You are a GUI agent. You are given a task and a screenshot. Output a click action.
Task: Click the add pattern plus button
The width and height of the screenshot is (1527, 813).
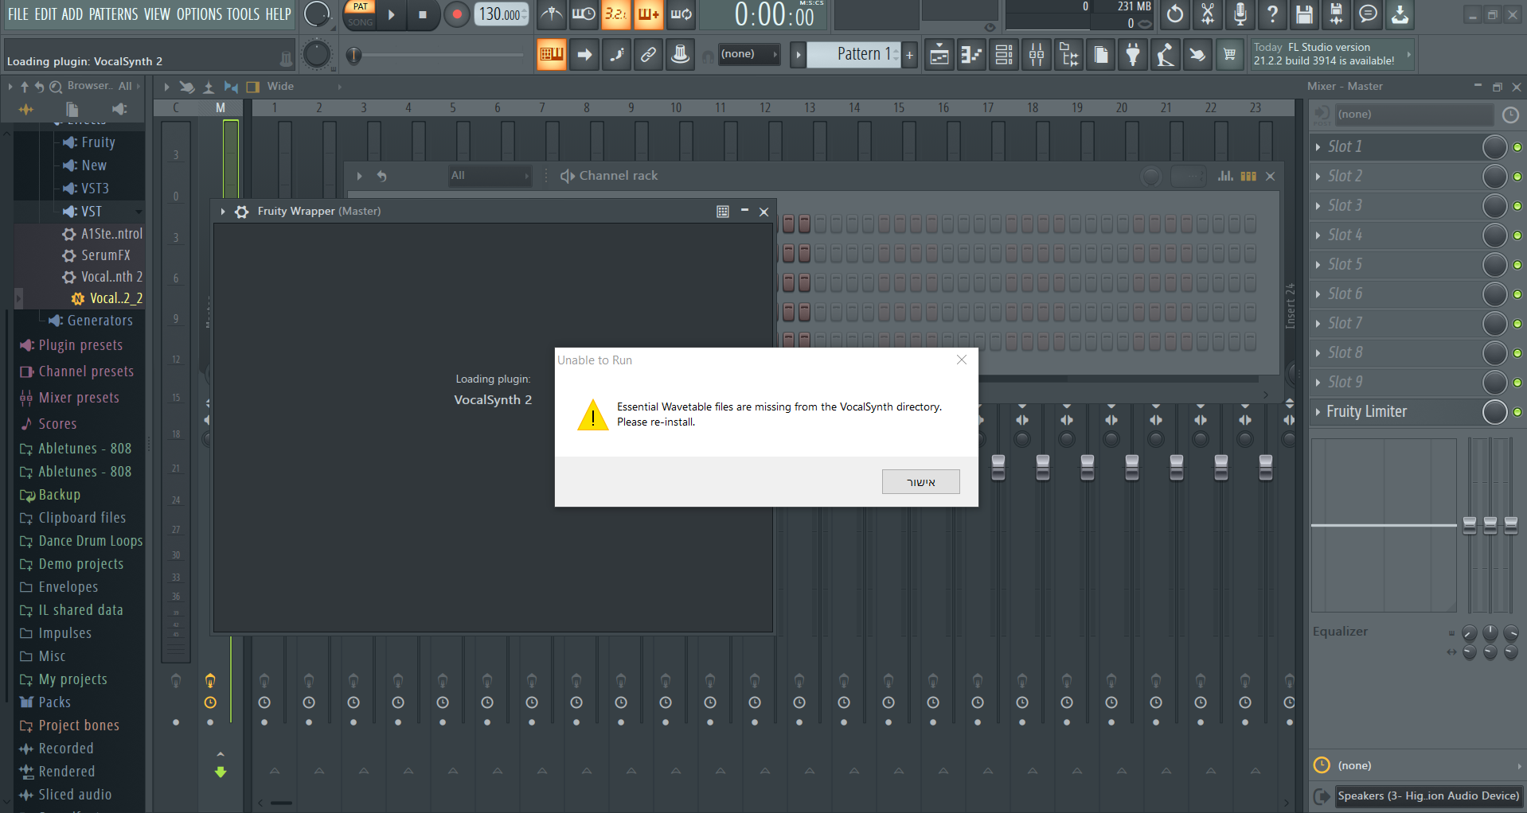tap(909, 55)
